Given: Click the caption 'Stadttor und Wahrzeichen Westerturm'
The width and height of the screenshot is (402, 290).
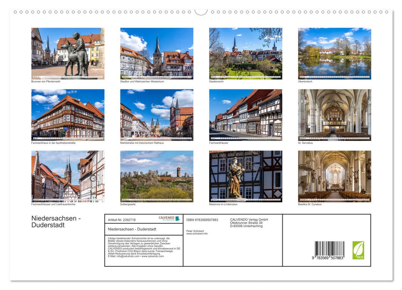Looking at the screenshot, I should [142, 82].
